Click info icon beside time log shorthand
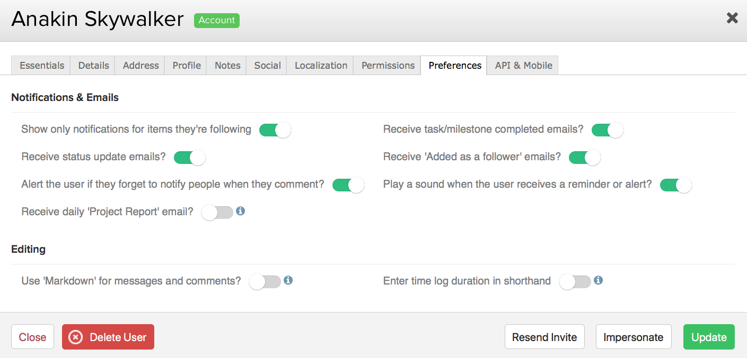 click(x=598, y=280)
